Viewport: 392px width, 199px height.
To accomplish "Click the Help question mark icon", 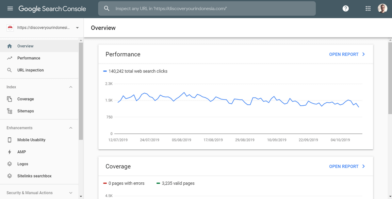I will (346, 9).
